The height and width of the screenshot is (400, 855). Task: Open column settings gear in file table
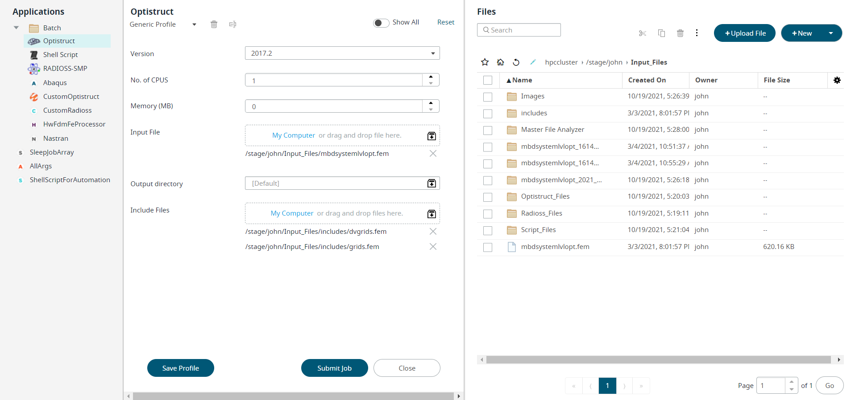click(837, 80)
